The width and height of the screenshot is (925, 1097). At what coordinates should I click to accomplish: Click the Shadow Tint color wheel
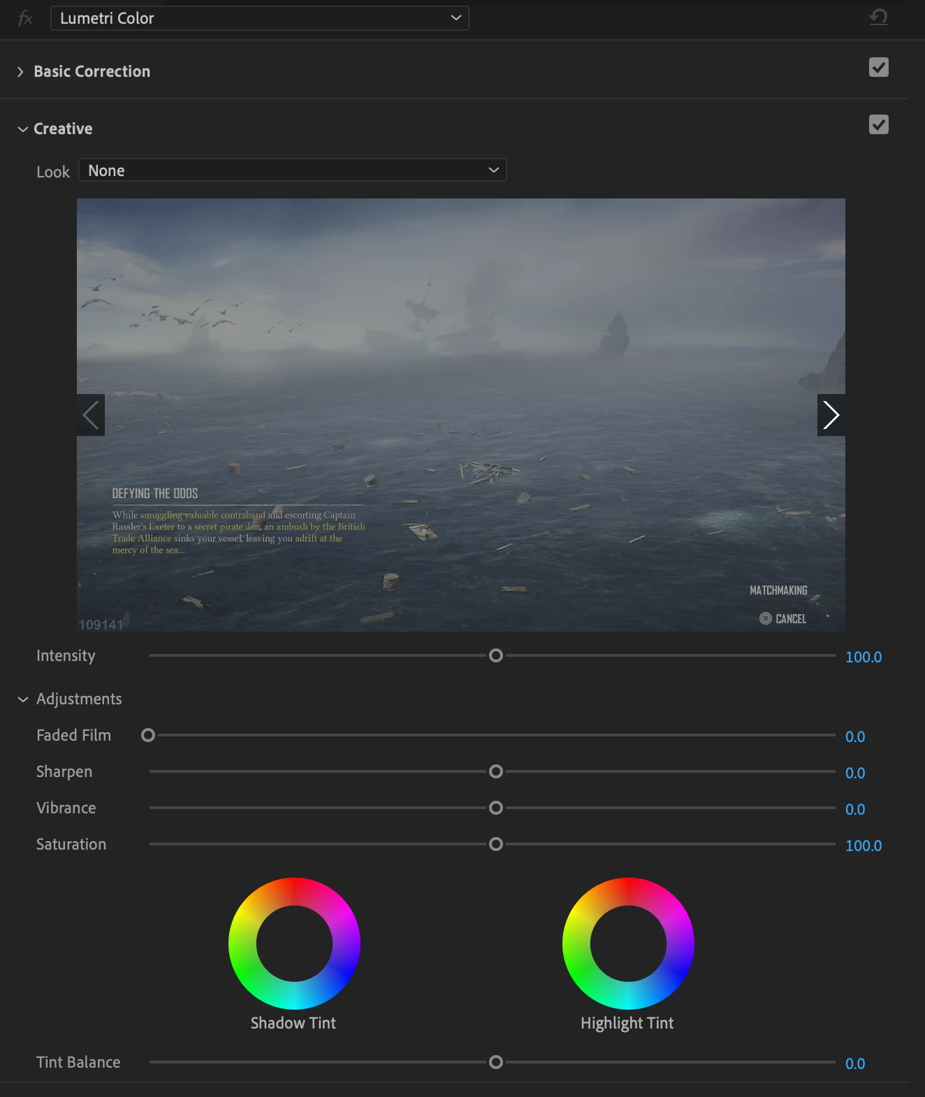pos(294,943)
